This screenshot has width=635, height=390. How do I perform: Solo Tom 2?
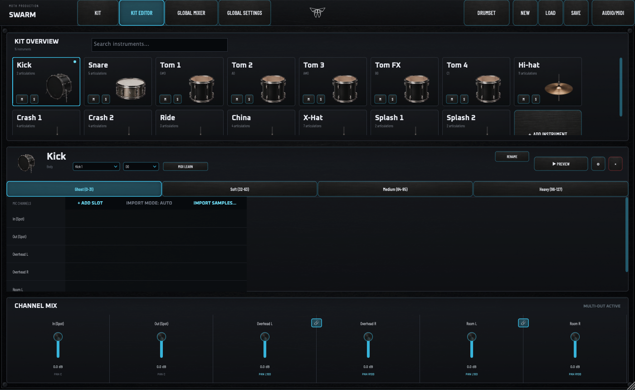249,99
